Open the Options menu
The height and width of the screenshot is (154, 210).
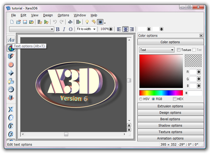pos(63,15)
